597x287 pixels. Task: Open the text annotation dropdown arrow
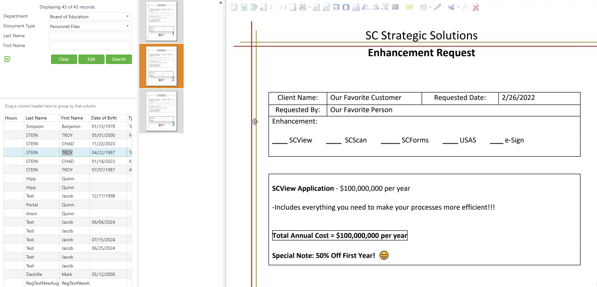pyautogui.click(x=430, y=7)
